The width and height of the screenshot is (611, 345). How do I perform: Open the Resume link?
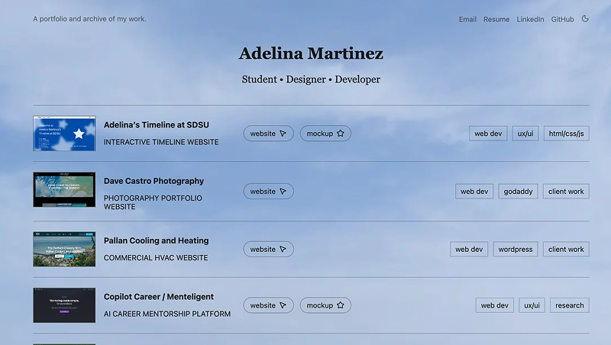(496, 19)
